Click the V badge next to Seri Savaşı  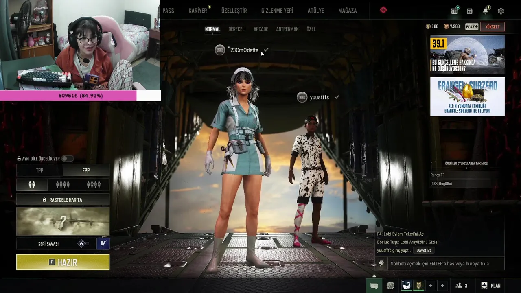coord(103,243)
